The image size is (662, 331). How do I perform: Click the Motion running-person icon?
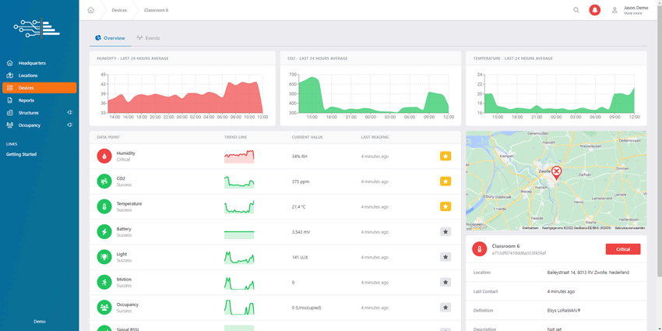pos(104,282)
